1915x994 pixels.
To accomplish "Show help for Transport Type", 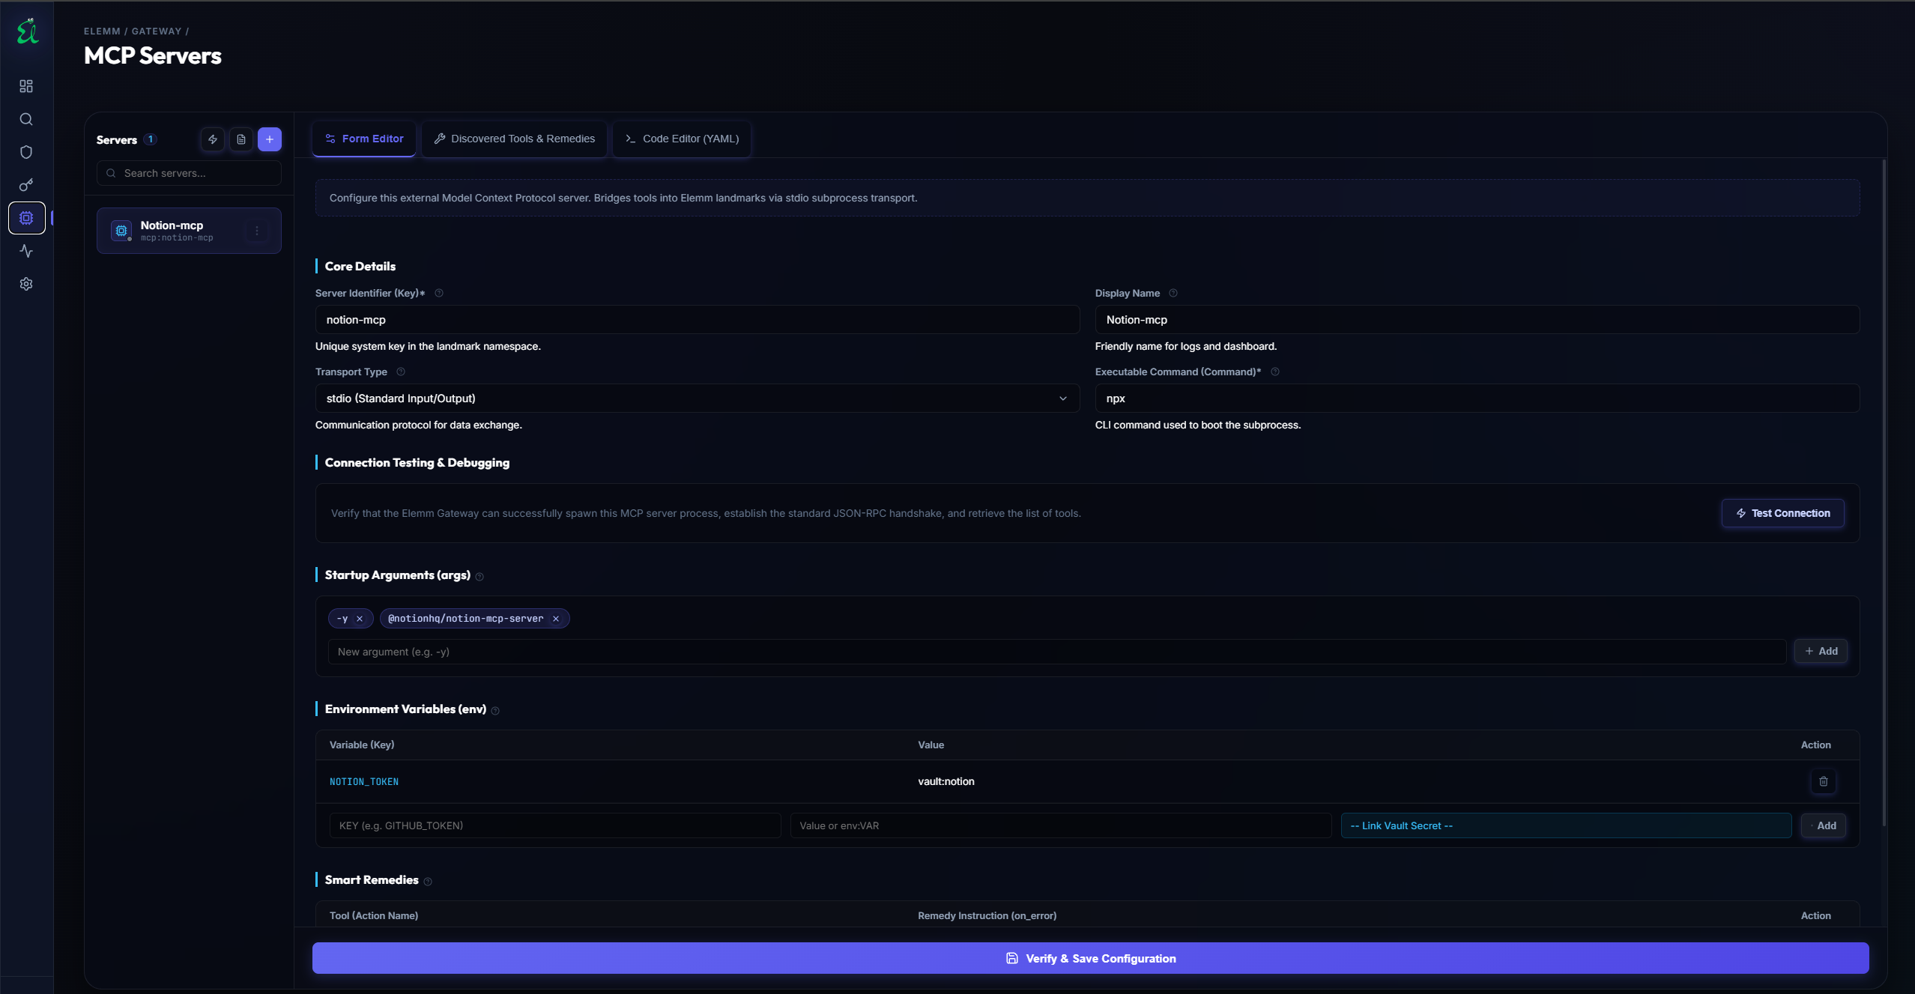I will (401, 372).
